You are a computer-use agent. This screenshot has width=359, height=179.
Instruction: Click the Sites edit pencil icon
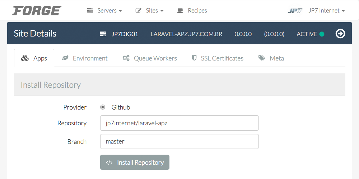tap(138, 10)
